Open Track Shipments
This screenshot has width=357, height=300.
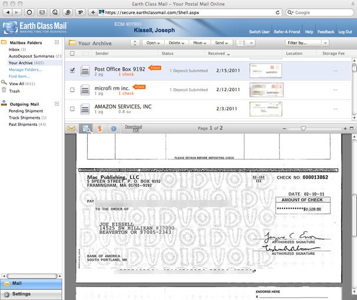pyautogui.click(x=28, y=118)
